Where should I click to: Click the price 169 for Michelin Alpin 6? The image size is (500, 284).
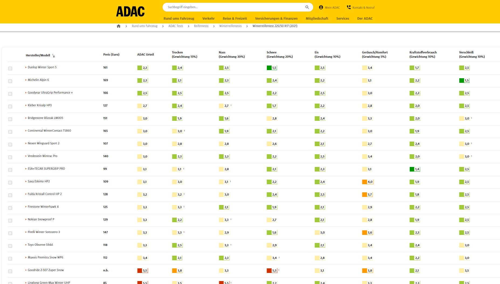(106, 80)
